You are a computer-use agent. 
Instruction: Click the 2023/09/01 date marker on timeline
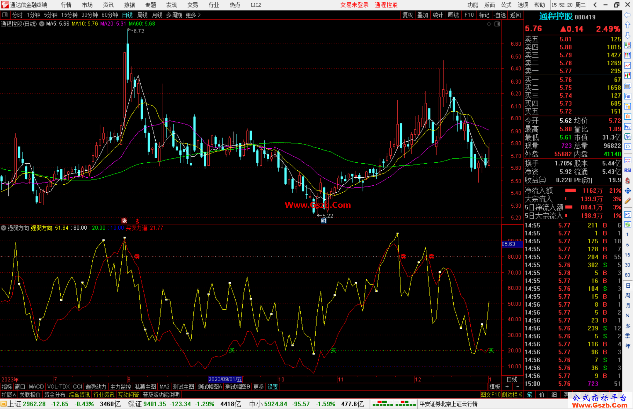tap(225, 379)
